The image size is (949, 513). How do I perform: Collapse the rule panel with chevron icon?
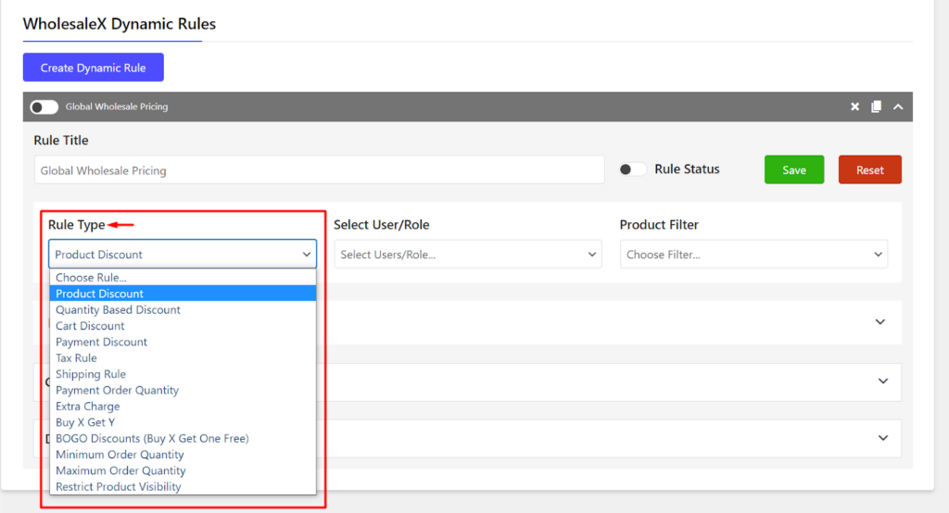pyautogui.click(x=898, y=106)
